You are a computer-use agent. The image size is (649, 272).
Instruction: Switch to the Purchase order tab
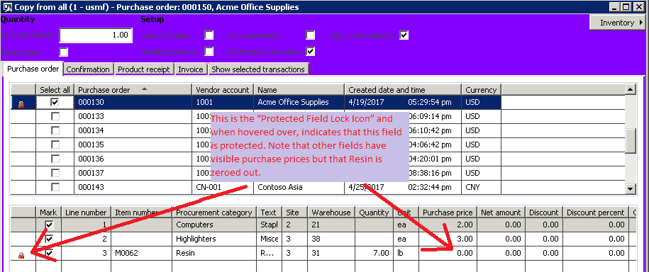[x=33, y=69]
